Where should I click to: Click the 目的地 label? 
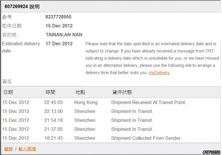[9, 35]
